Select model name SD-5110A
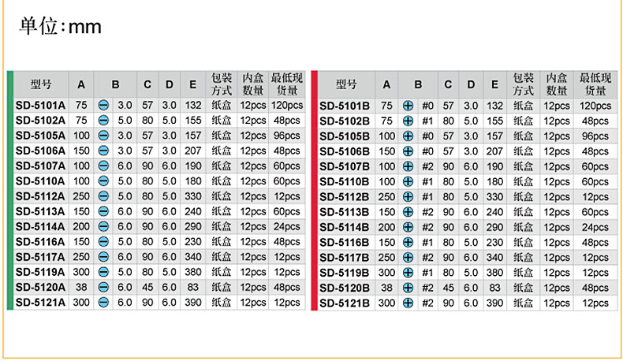623x361 pixels. pos(40,180)
